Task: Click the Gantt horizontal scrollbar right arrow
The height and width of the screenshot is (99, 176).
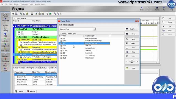Action: 156,62
